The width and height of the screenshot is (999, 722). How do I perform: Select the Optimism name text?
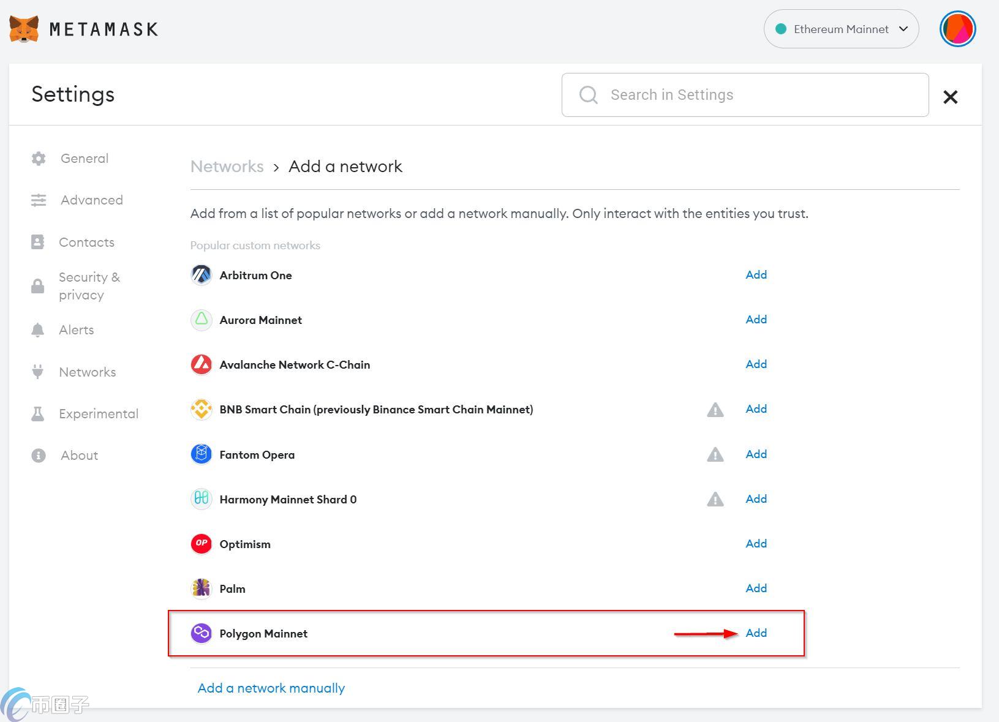pos(245,544)
